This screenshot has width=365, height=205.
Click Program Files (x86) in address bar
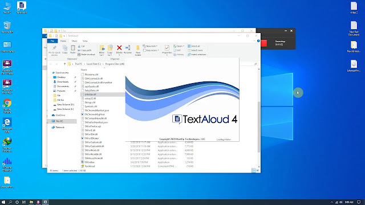115,64
